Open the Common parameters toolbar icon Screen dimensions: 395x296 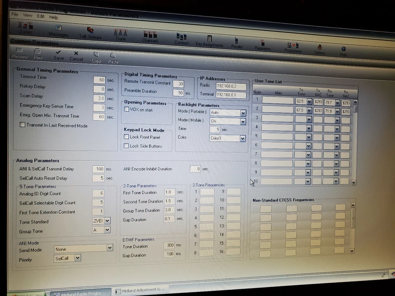181,39
